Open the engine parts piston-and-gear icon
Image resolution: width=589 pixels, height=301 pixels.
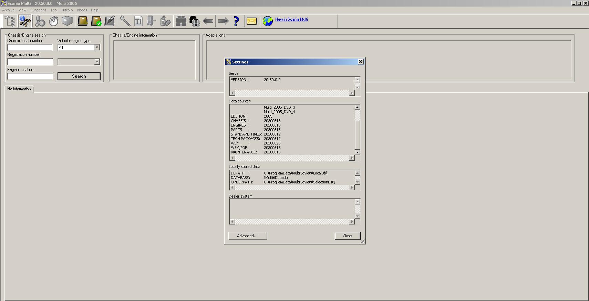click(x=40, y=21)
